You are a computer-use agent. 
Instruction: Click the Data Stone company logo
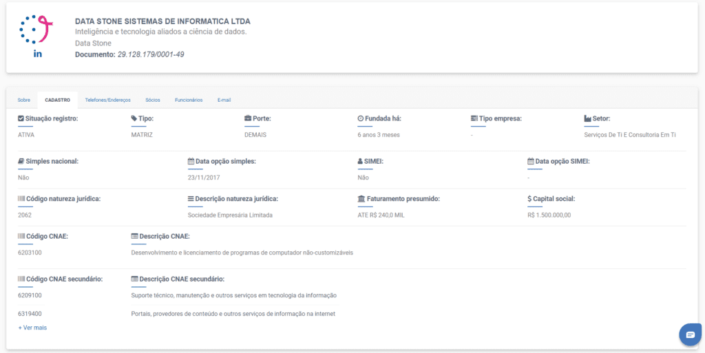pyautogui.click(x=36, y=30)
